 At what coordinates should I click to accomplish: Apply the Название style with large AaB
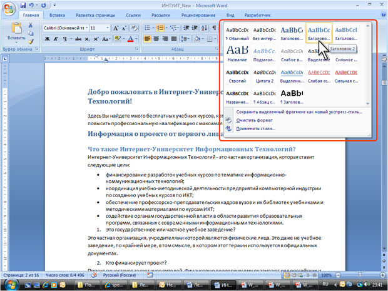[x=237, y=53]
